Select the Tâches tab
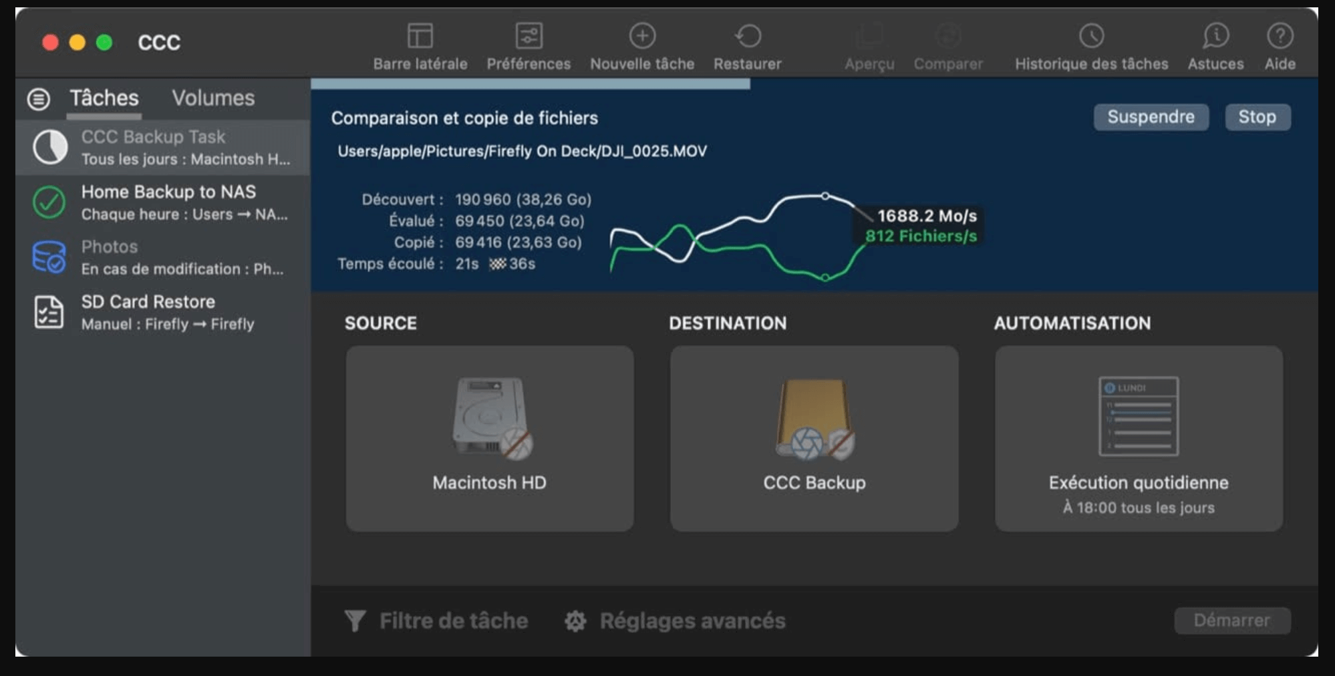 click(103, 98)
